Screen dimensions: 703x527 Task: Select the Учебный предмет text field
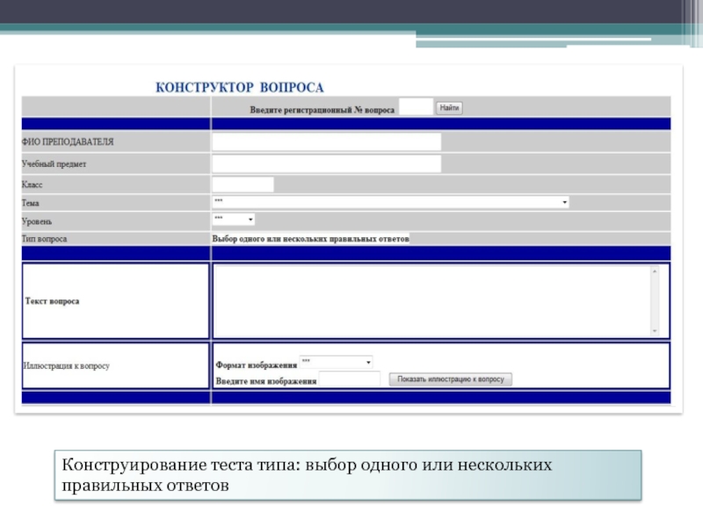pos(326,163)
